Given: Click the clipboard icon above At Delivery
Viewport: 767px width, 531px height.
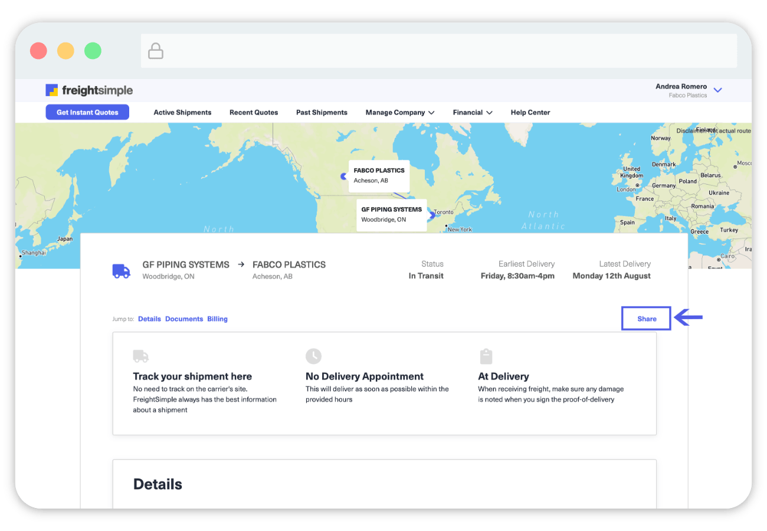Looking at the screenshot, I should [x=486, y=356].
